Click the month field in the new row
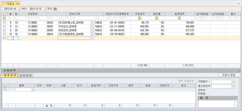 click(x=11, y=38)
